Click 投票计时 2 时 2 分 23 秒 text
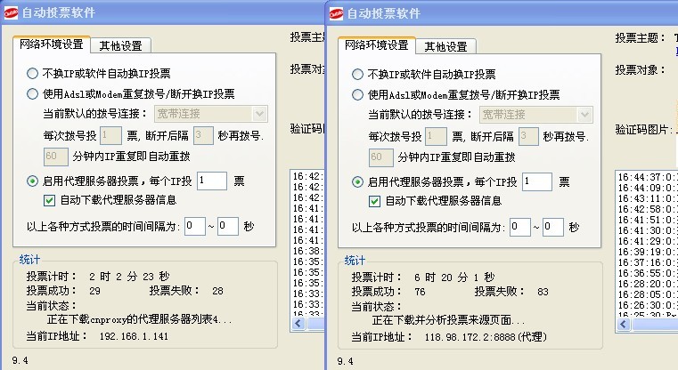 point(98,277)
